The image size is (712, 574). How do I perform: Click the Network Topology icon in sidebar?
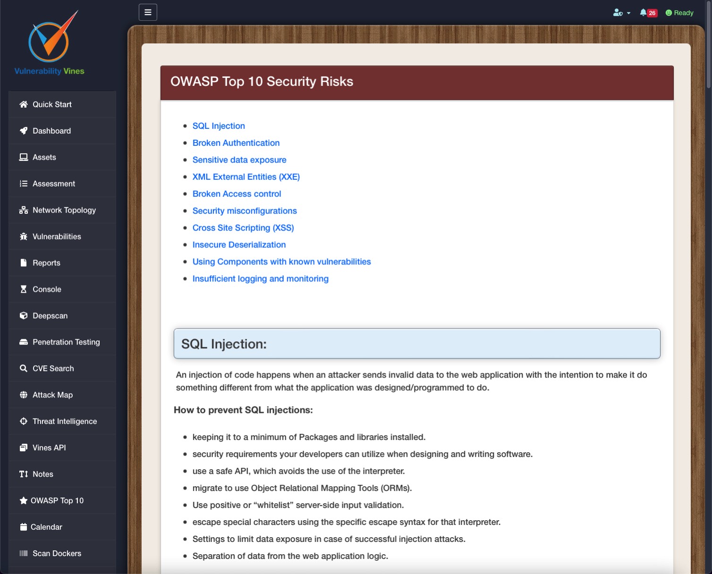[x=24, y=210]
